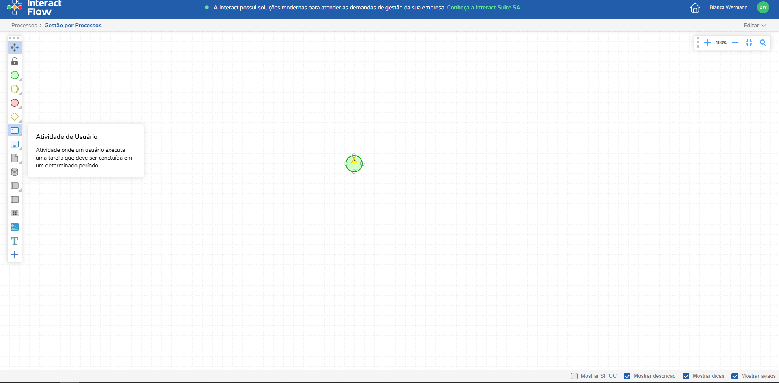This screenshot has width=779, height=383.
Task: Select the lane shape in palette
Action: pos(15,199)
